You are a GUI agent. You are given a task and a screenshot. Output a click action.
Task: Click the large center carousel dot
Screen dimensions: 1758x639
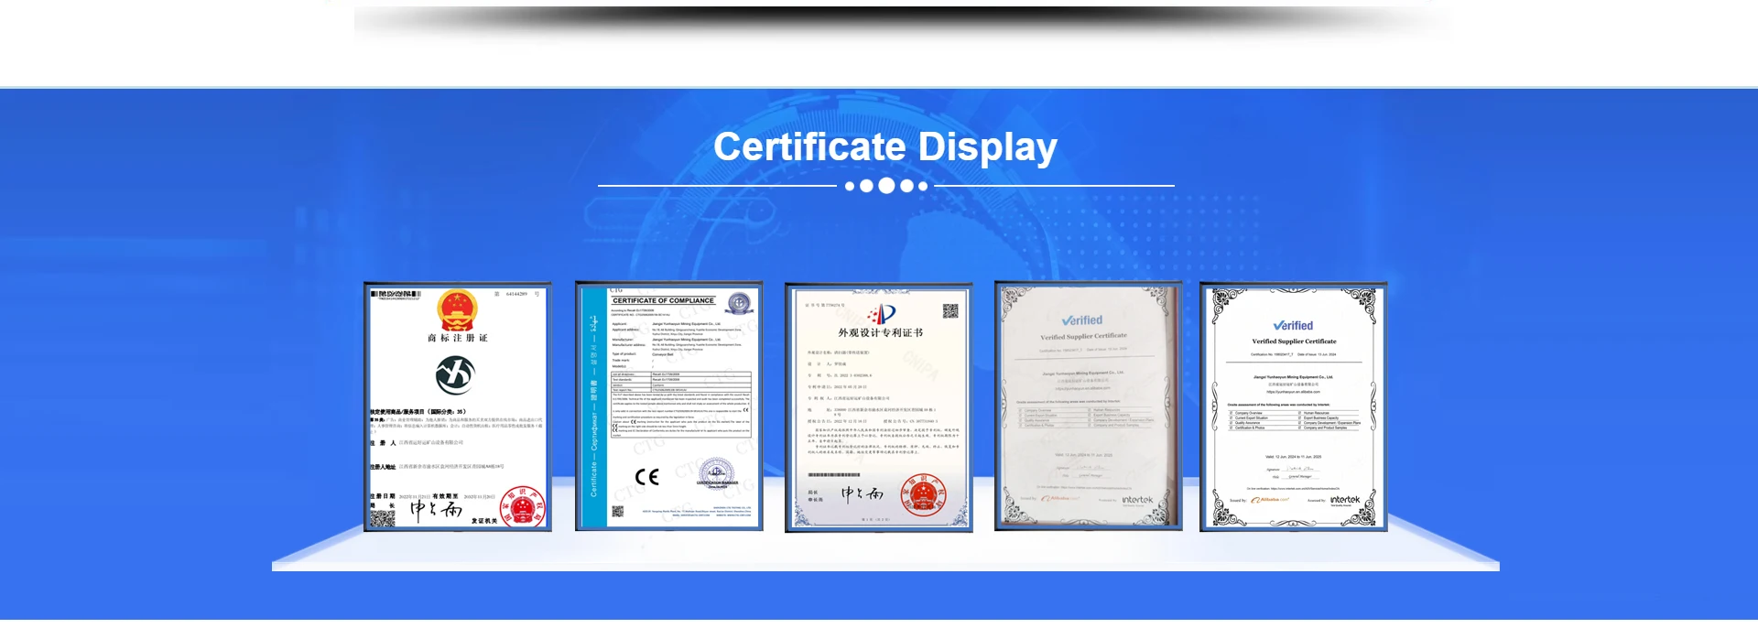pos(886,186)
